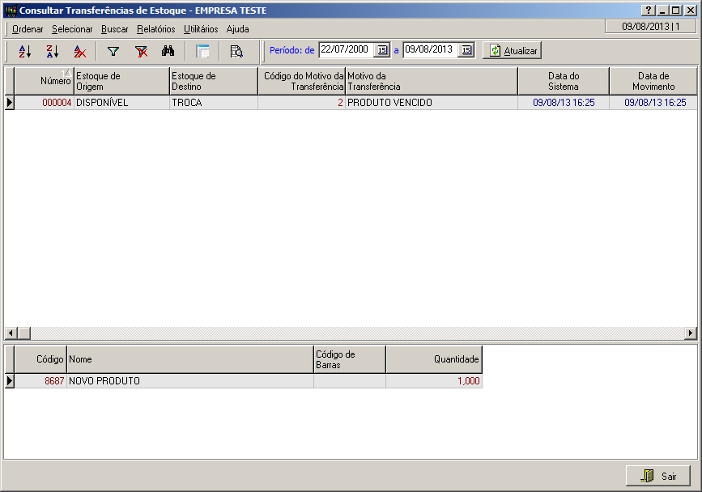Click the period start date field
This screenshot has height=492, width=702.
346,50
